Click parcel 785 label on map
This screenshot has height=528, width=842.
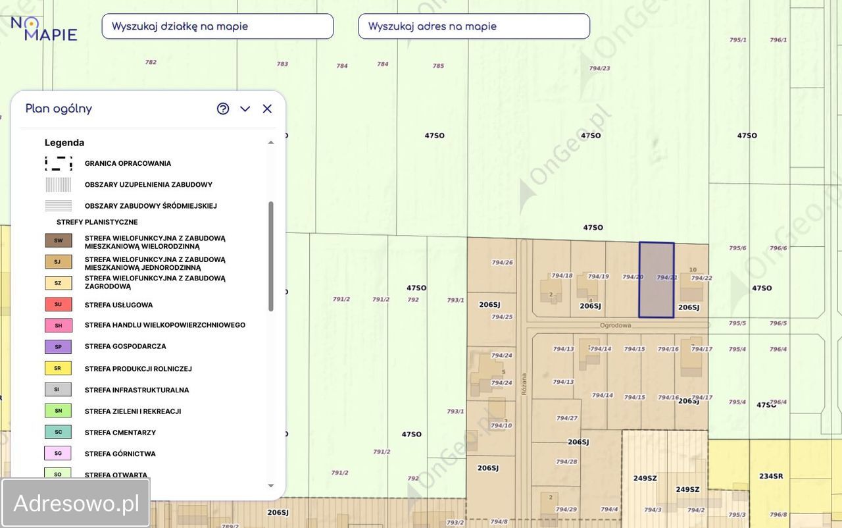pos(438,66)
